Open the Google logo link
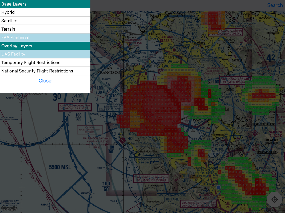This screenshot has height=213, width=285. (9, 208)
